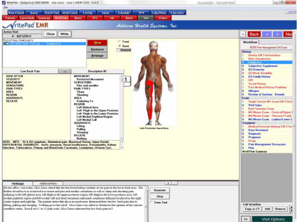Select the Back view radio button
This screenshot has height=222, width=297.
click(x=120, y=46)
